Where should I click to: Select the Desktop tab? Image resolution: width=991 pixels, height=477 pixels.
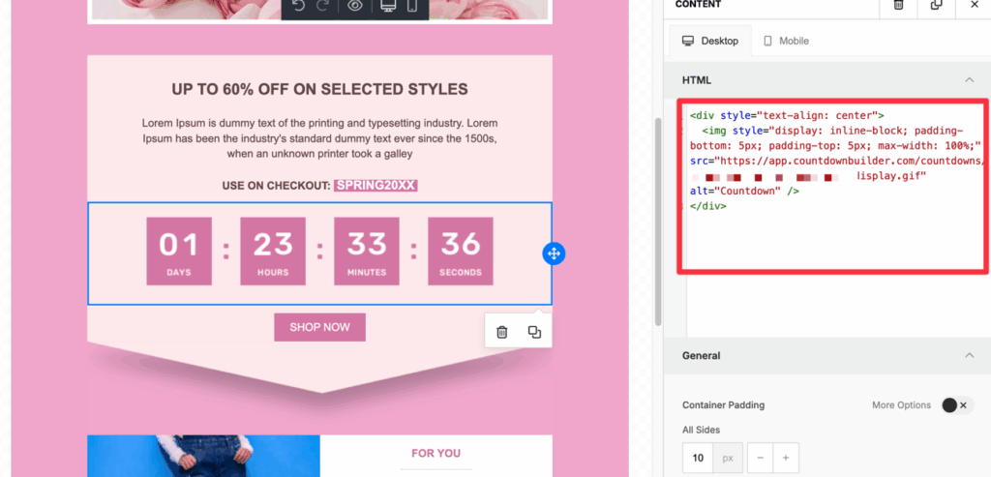click(709, 41)
